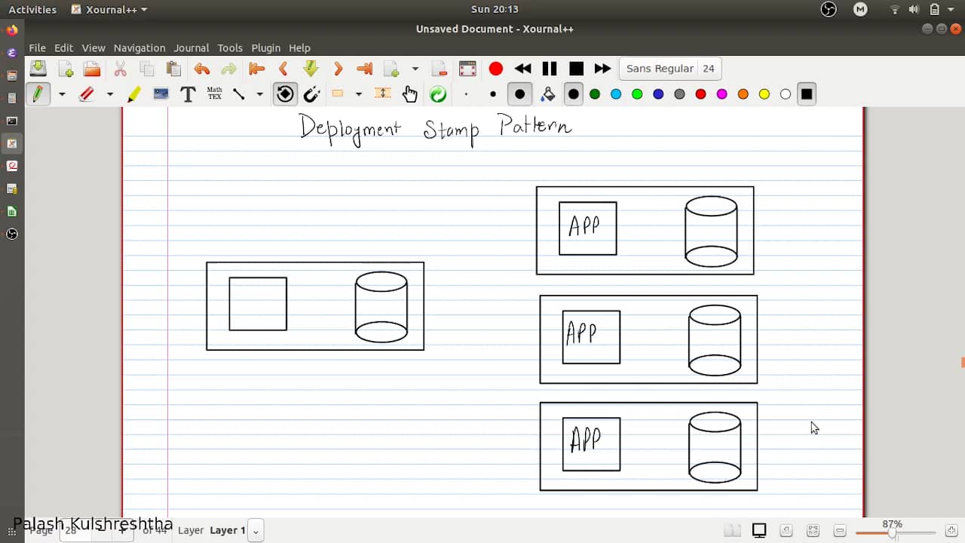Choose the red color swatch
Image resolution: width=965 pixels, height=543 pixels.
click(700, 94)
